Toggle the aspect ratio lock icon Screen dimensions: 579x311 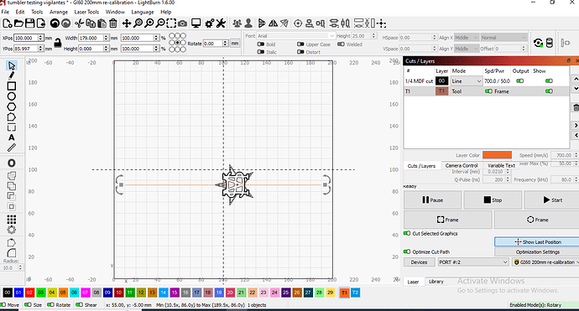[58, 43]
